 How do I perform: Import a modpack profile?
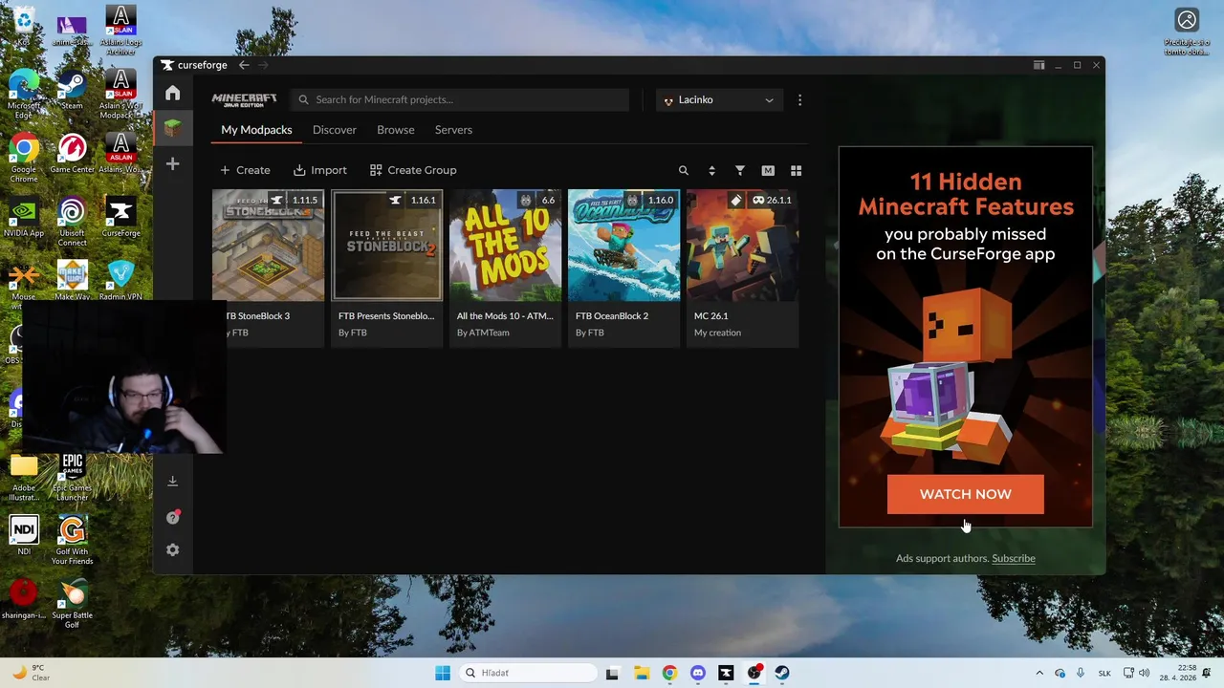(x=320, y=170)
